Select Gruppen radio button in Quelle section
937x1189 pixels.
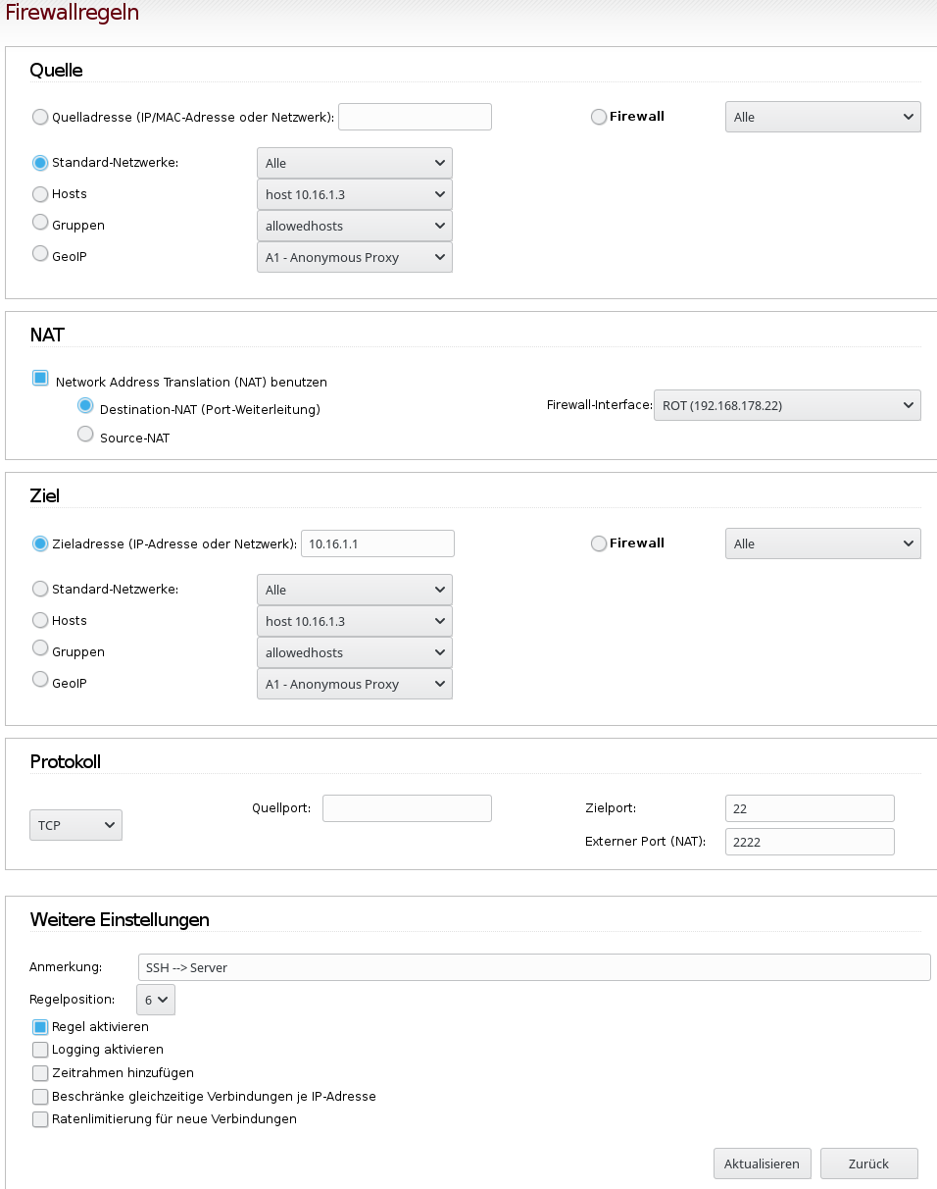(x=40, y=223)
